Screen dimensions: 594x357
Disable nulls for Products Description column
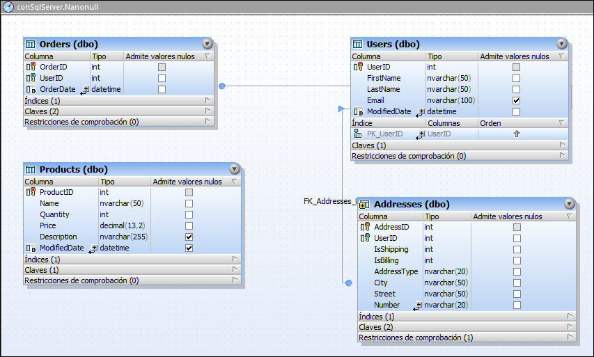pos(189,237)
